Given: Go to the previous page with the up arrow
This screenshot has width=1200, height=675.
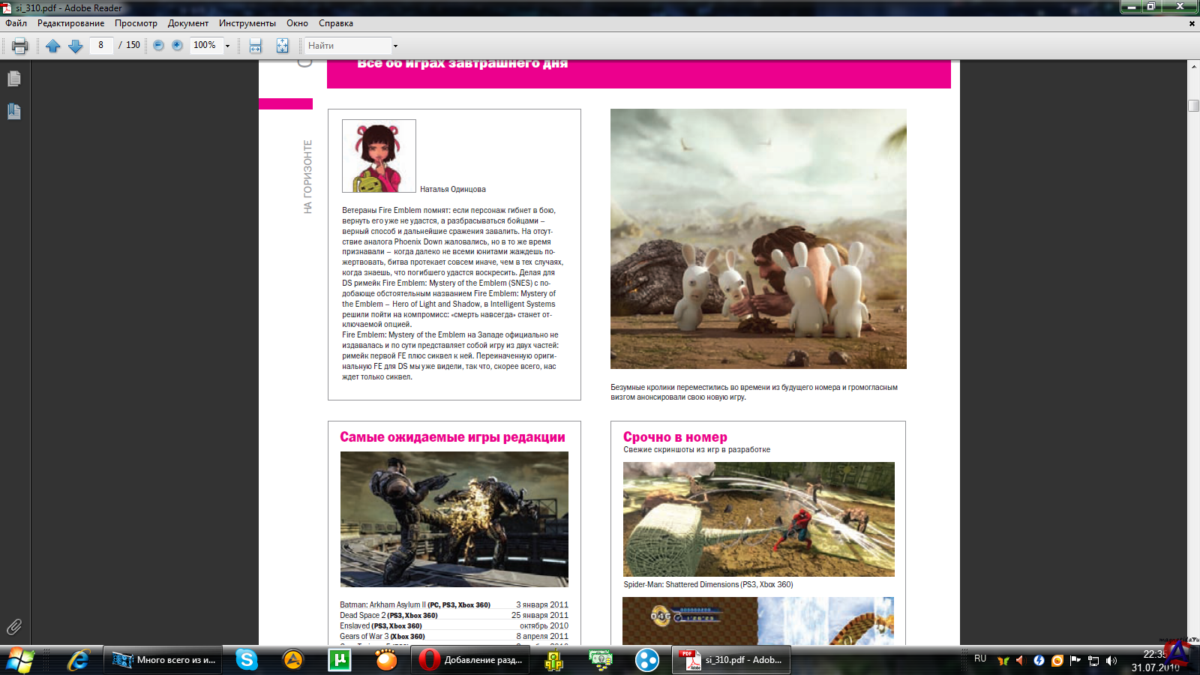Looking at the screenshot, I should point(52,46).
